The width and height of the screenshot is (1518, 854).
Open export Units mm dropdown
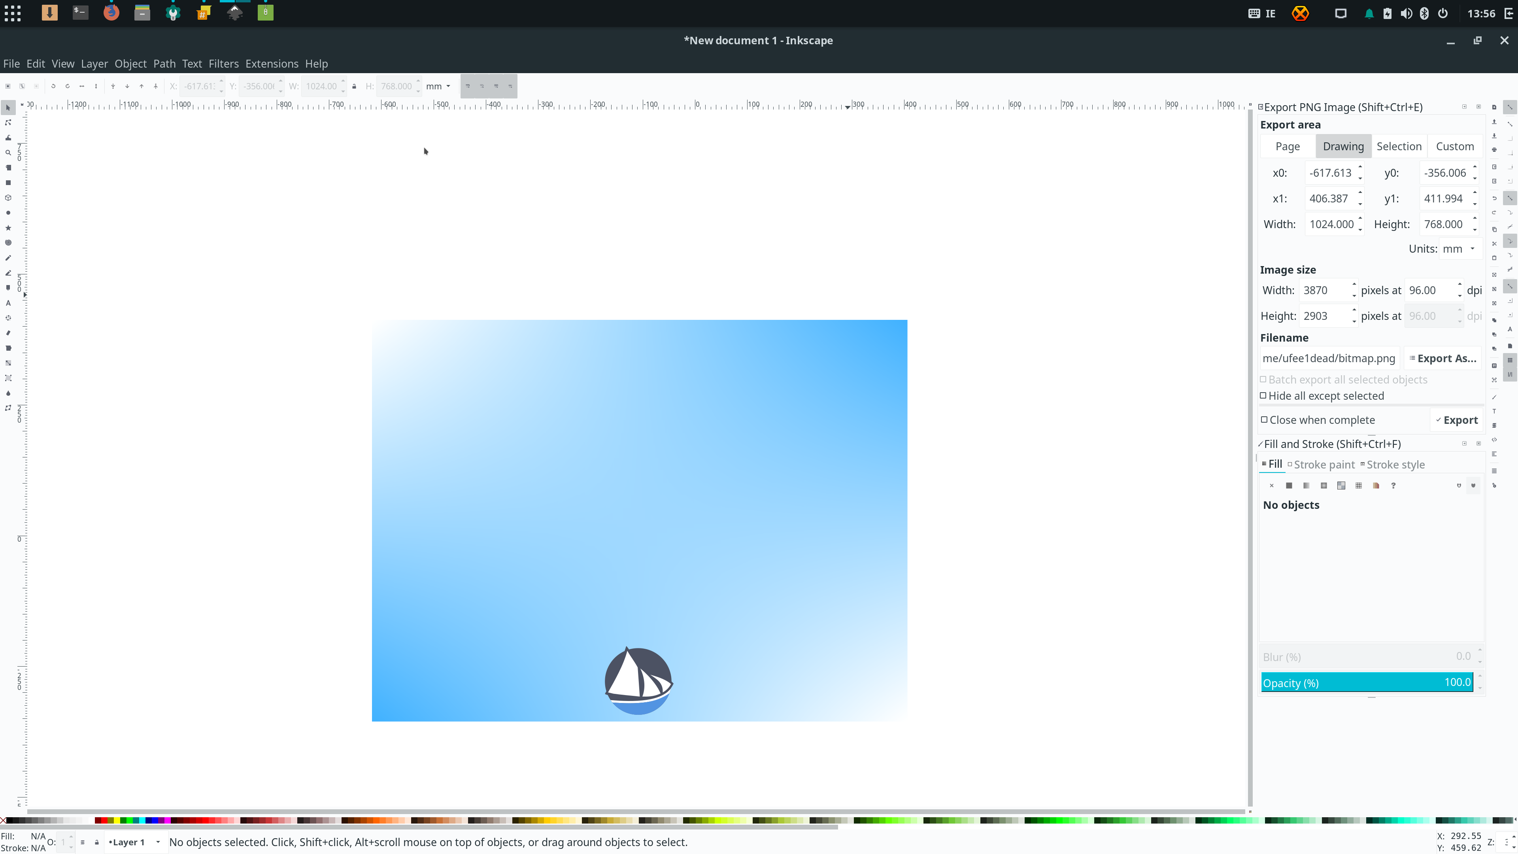tap(1460, 249)
